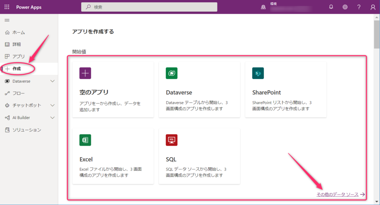Open the user account icon

click(x=373, y=7)
